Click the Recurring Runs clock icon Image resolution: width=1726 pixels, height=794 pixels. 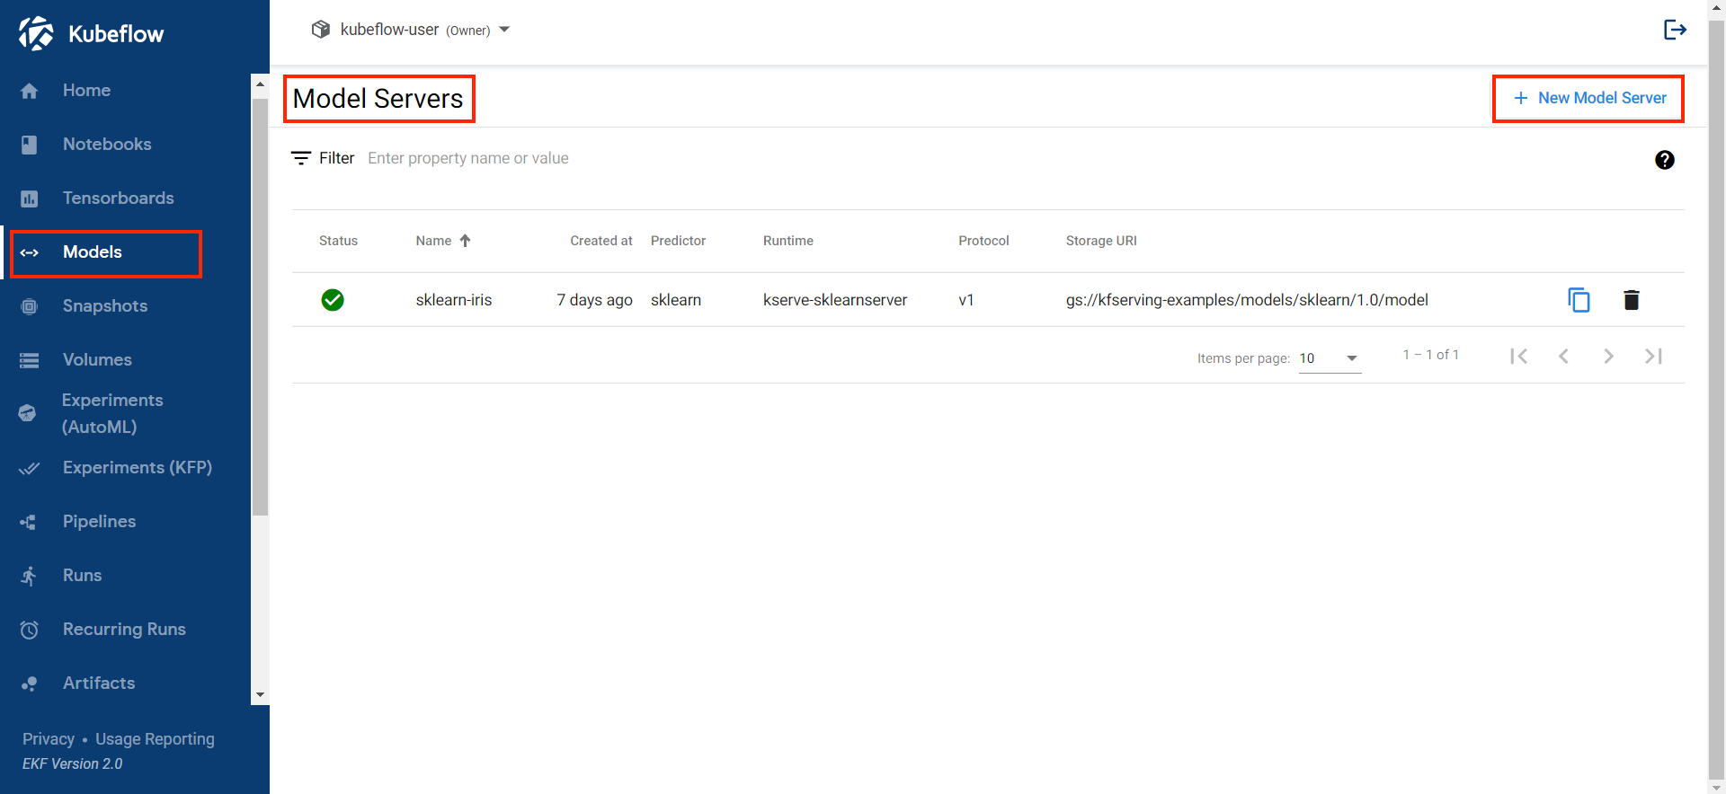pyautogui.click(x=30, y=630)
